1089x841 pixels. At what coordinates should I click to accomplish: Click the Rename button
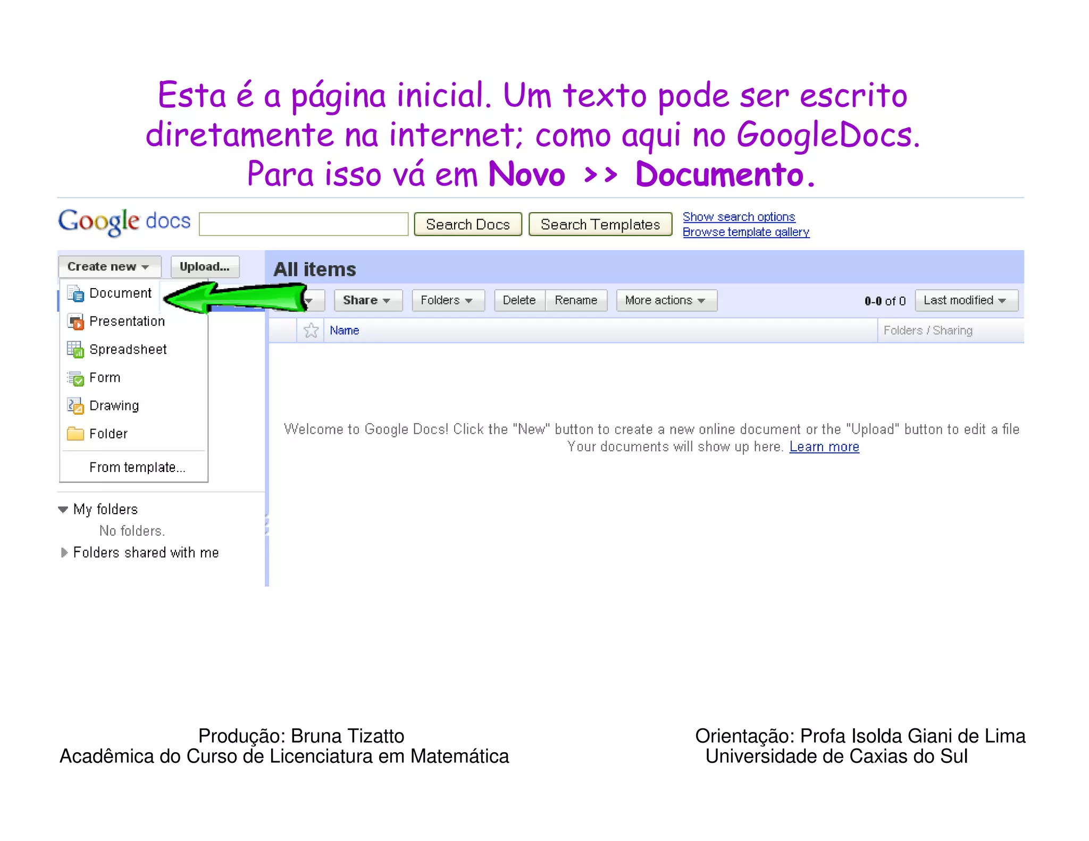click(x=576, y=300)
